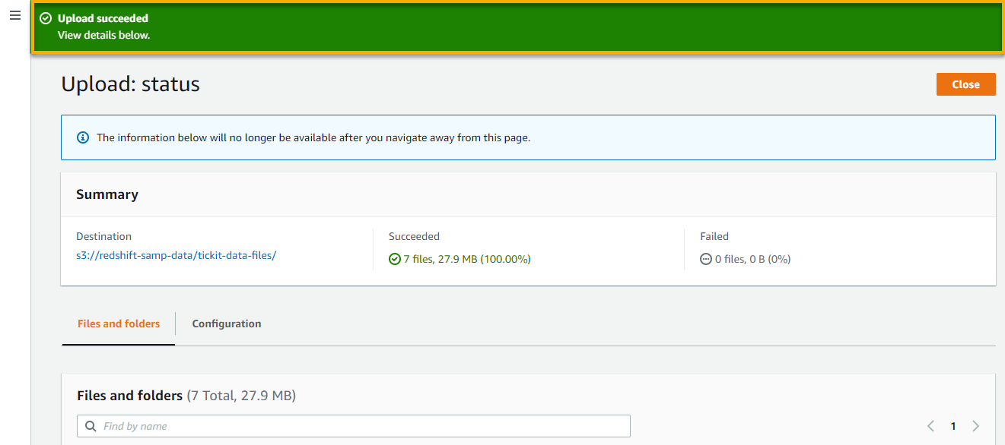The image size is (1005, 445).
Task: Click the "Upload succeeded" banner title
Action: [103, 18]
